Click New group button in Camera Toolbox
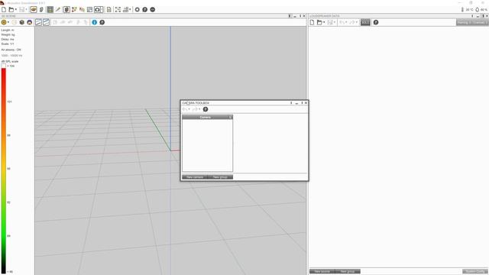489x275 pixels. tap(220, 177)
